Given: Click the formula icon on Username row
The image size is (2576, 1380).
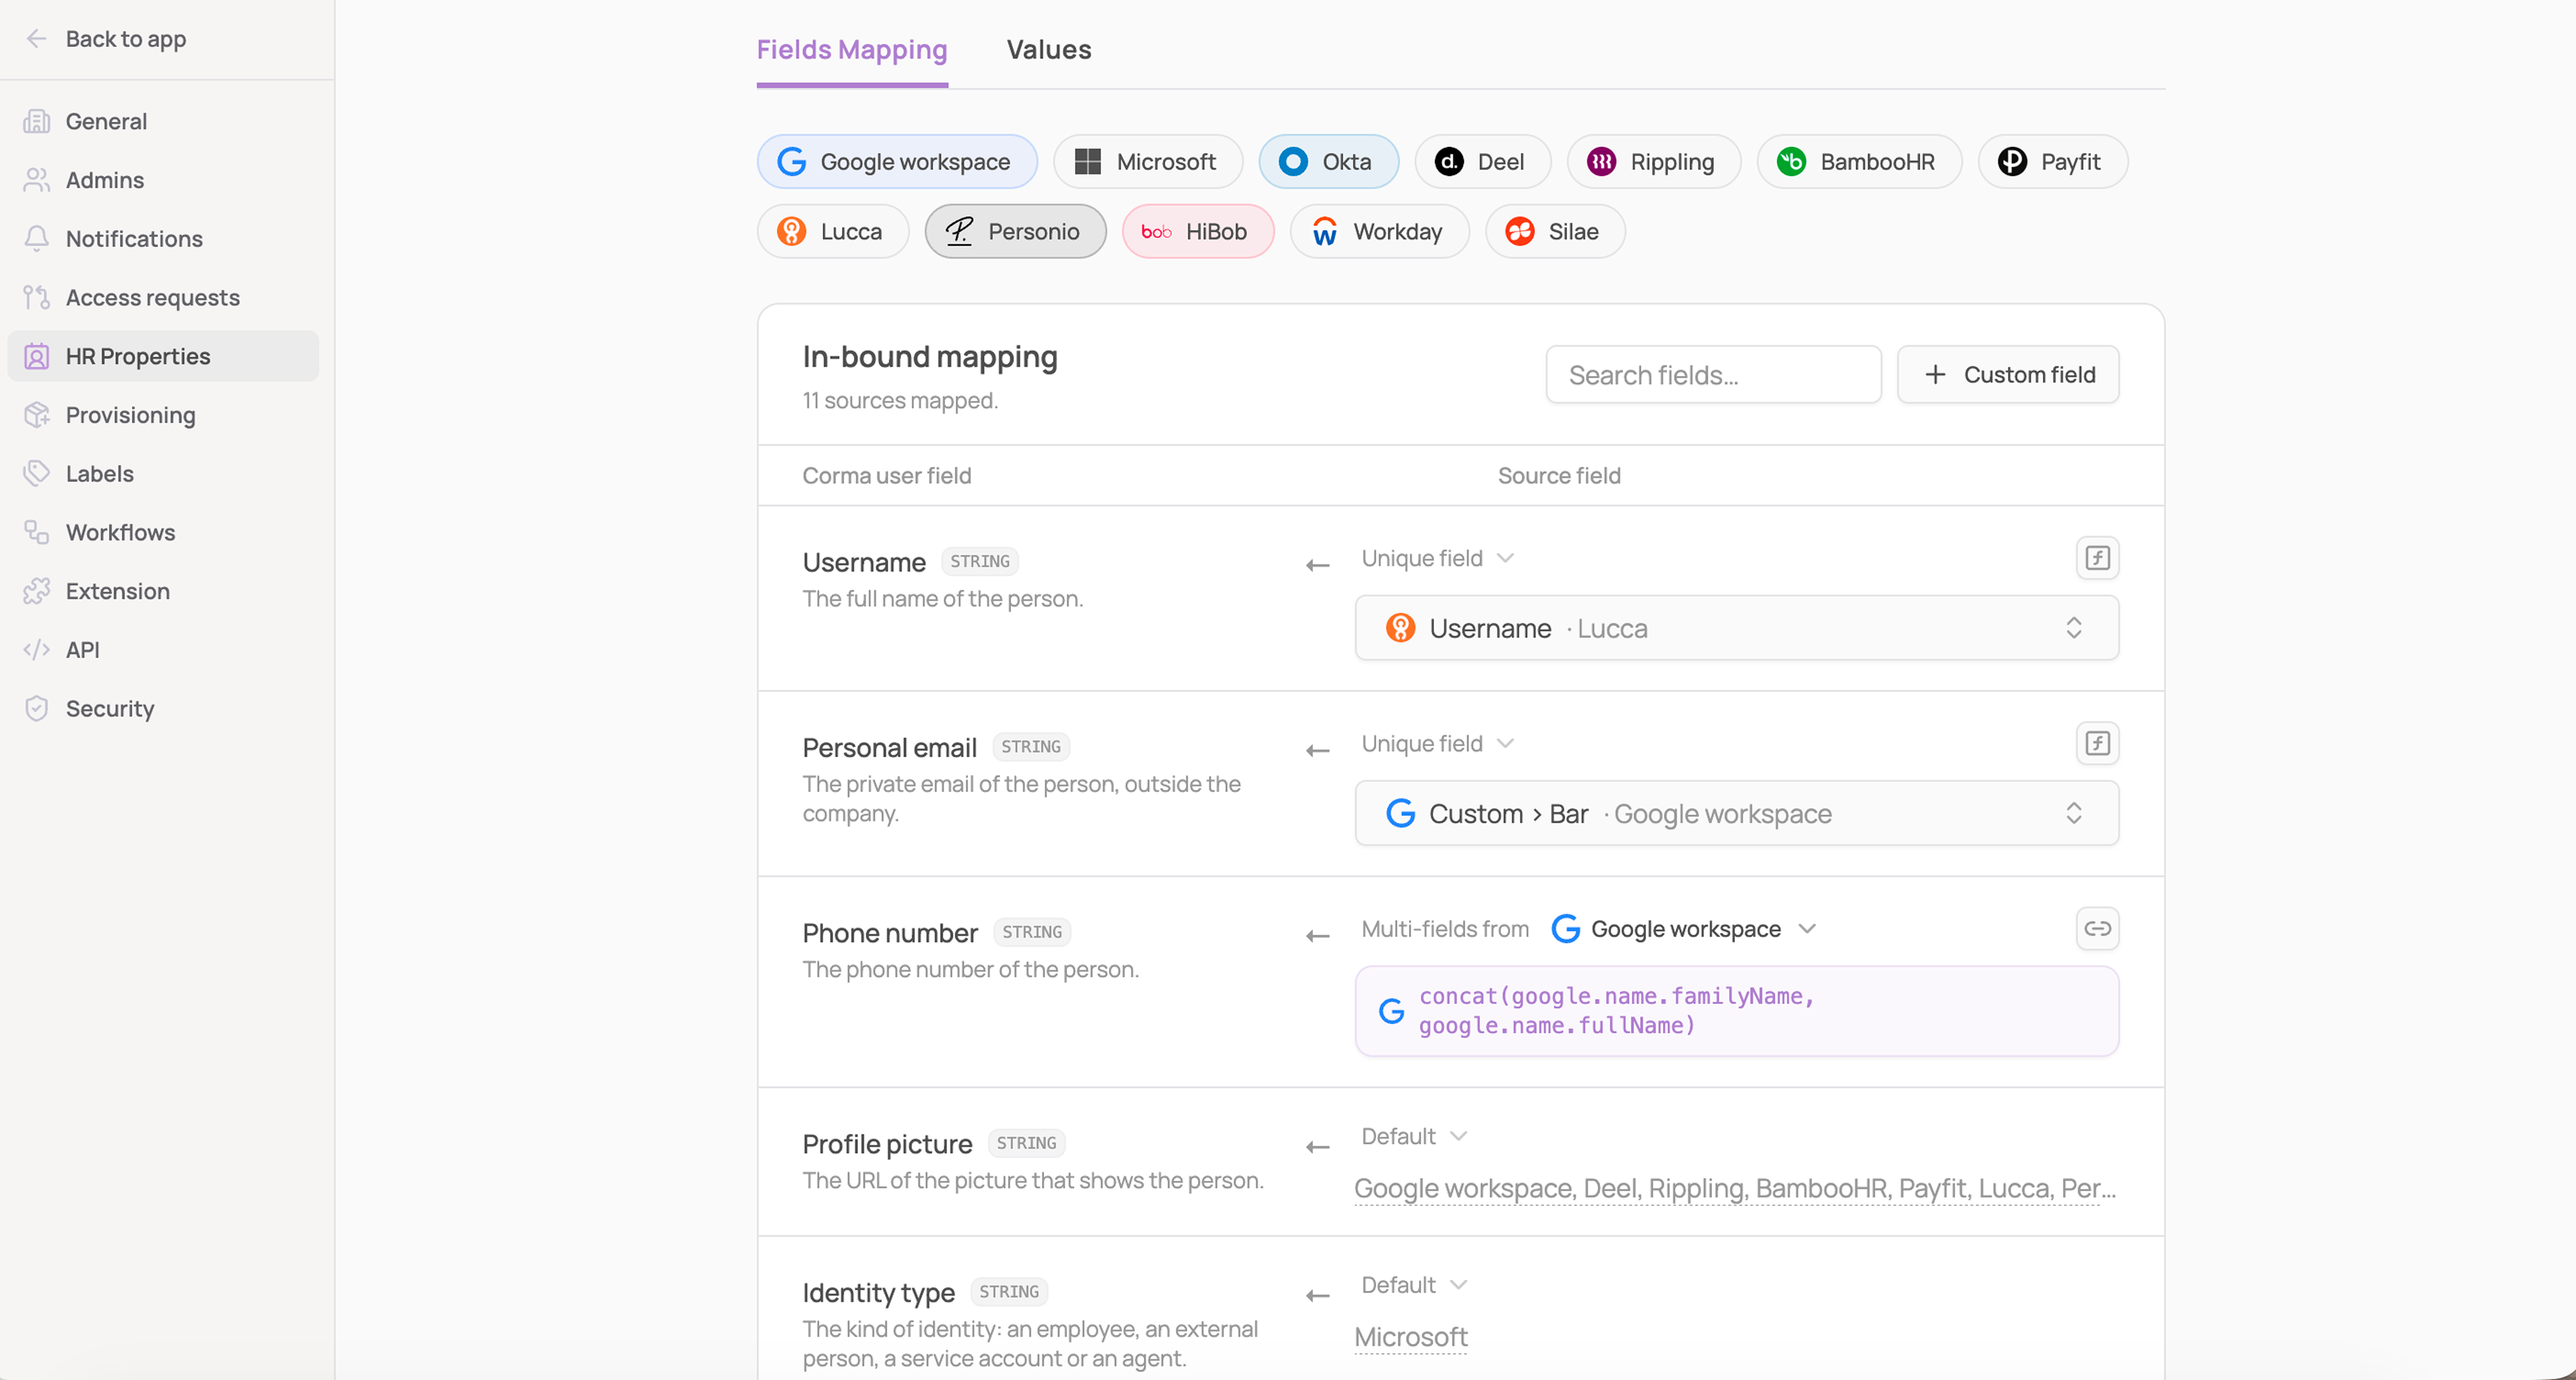Looking at the screenshot, I should click(x=2097, y=558).
